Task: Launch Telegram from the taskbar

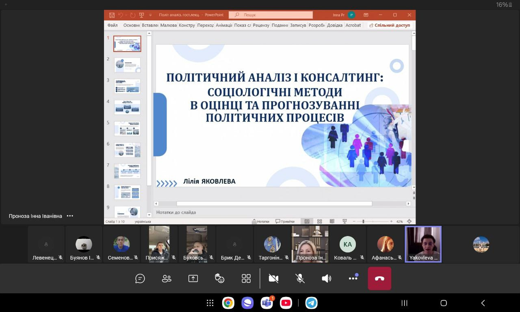Action: (311, 303)
